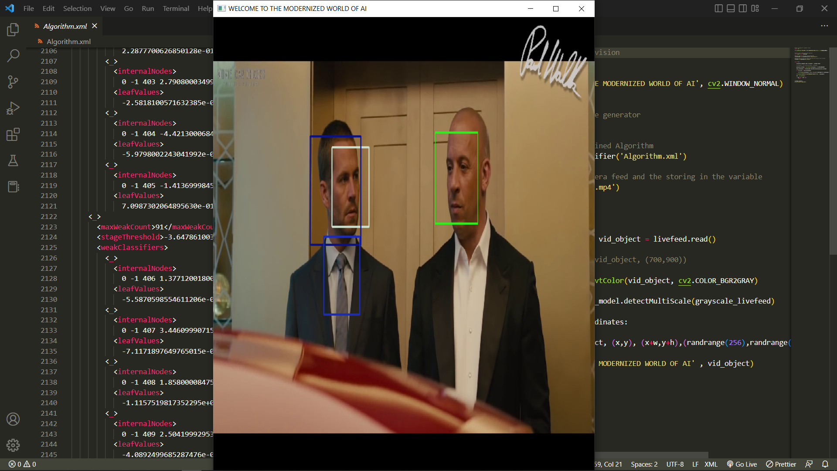Open the Explorer view in activity bar
This screenshot has width=837, height=471.
point(13,29)
